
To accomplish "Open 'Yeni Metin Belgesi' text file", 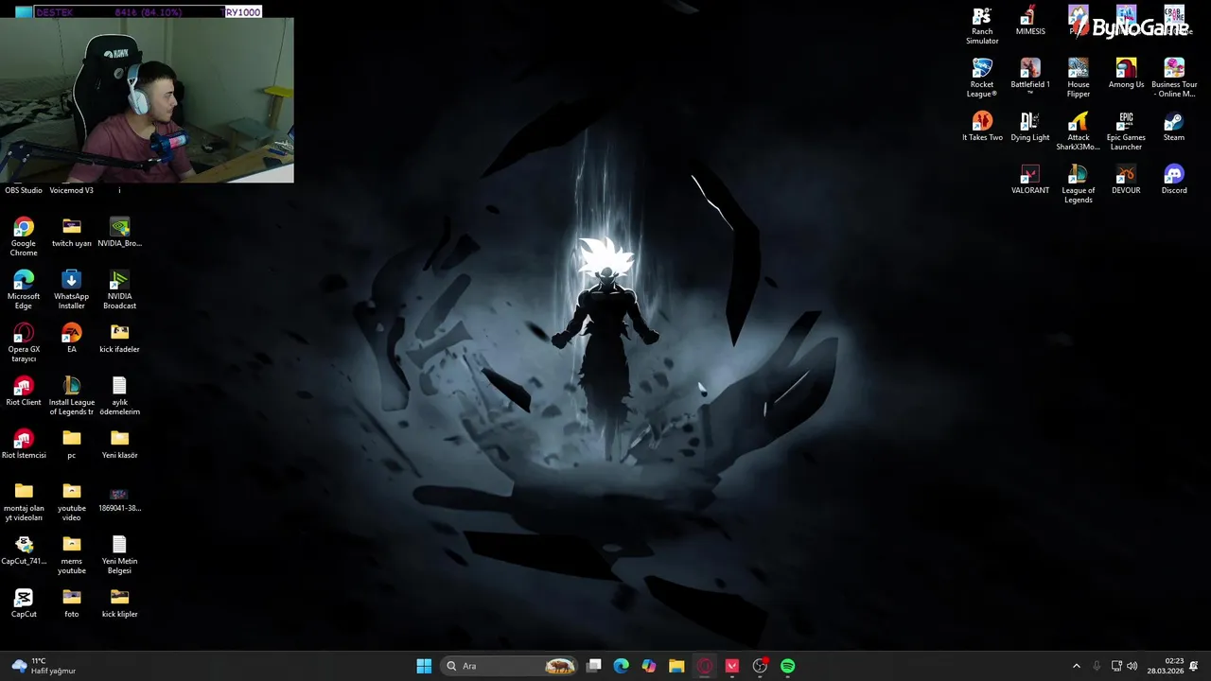I will tap(119, 553).
